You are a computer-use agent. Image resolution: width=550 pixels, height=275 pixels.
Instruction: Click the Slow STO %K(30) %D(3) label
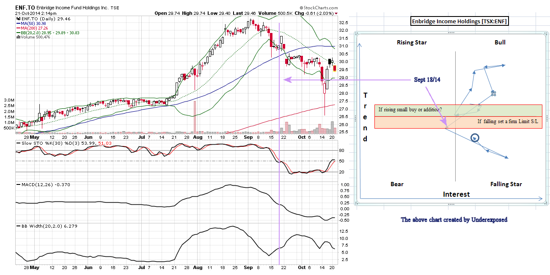(52, 143)
